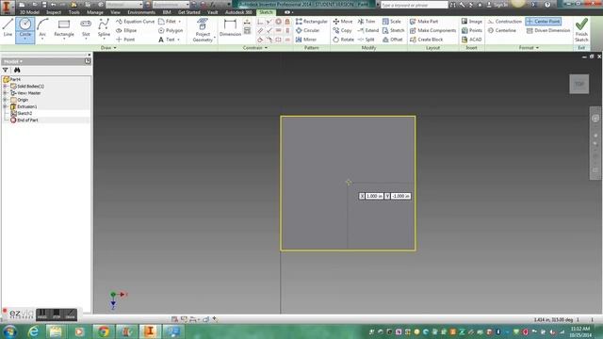
Task: Choose the Polygon tool
Action: 171,30
